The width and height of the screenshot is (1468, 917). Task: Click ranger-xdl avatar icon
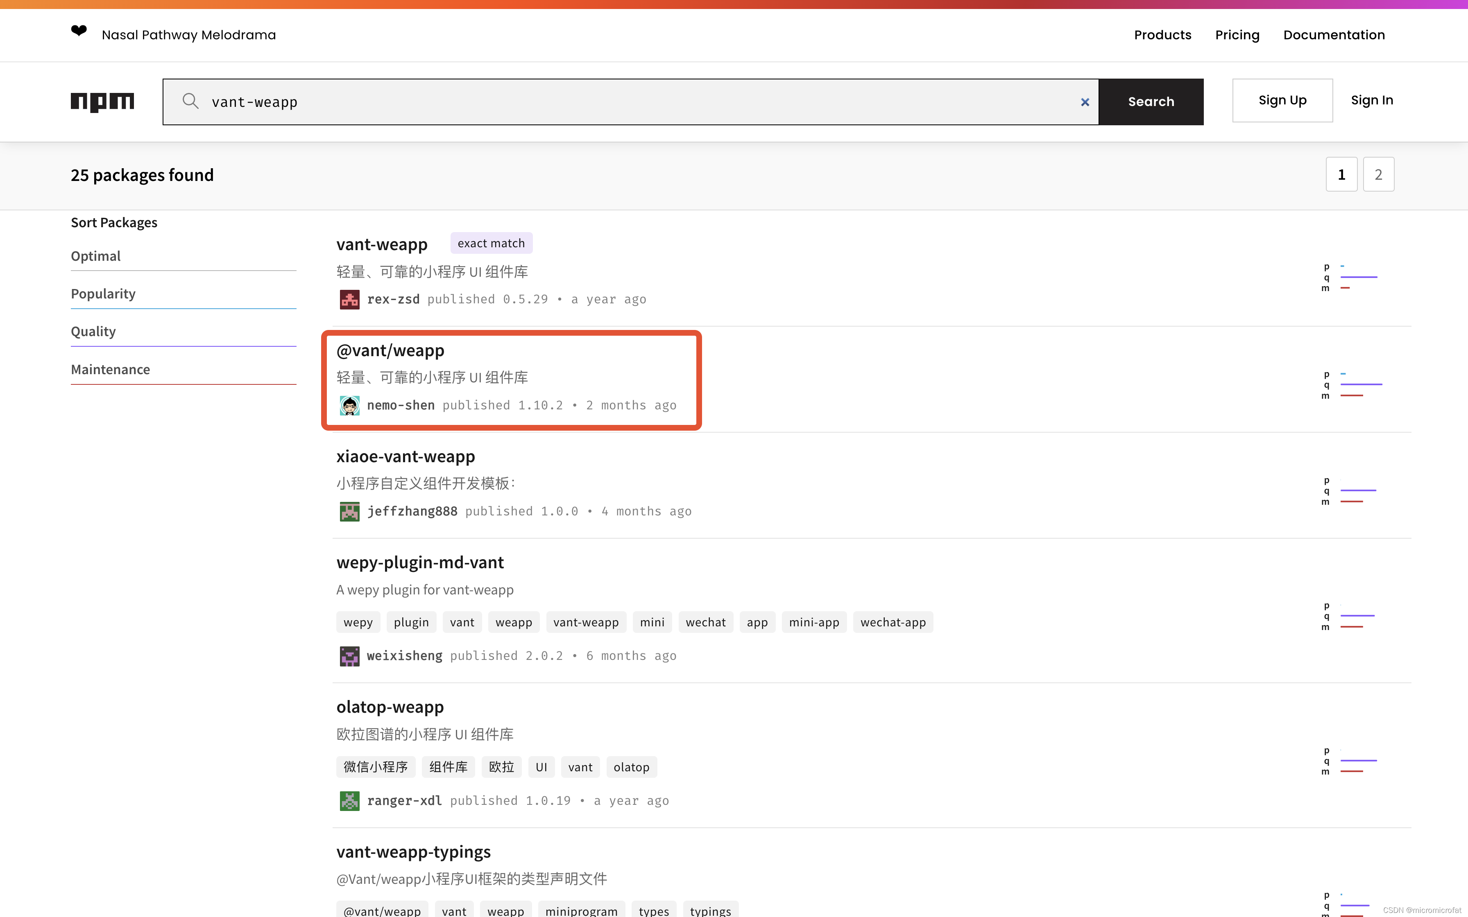pyautogui.click(x=349, y=801)
